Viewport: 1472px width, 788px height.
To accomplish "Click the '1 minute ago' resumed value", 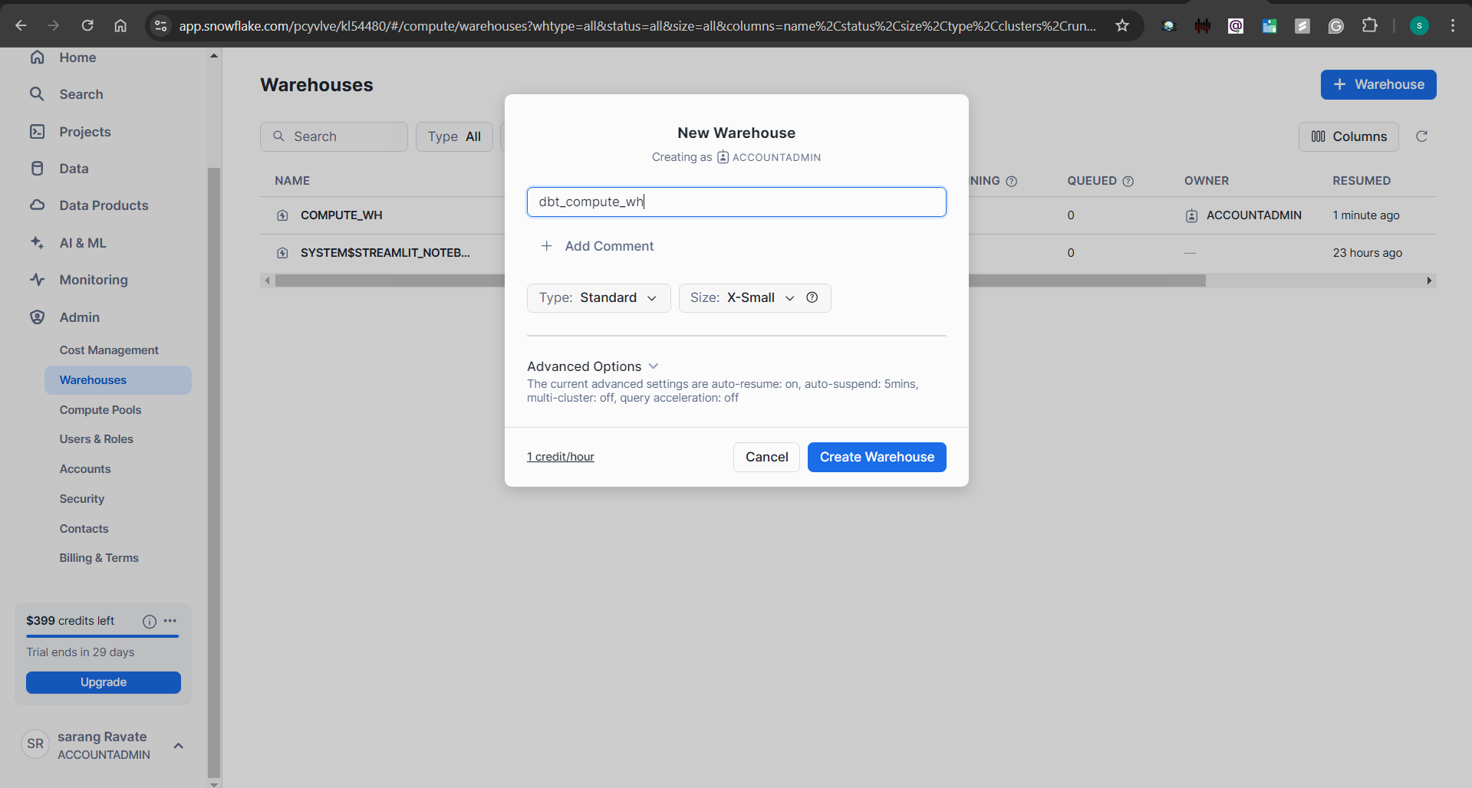I will (1366, 215).
